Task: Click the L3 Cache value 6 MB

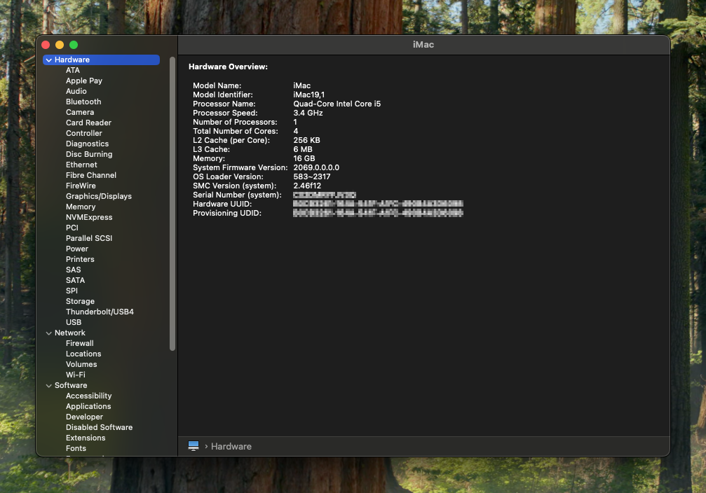Action: coord(303,149)
